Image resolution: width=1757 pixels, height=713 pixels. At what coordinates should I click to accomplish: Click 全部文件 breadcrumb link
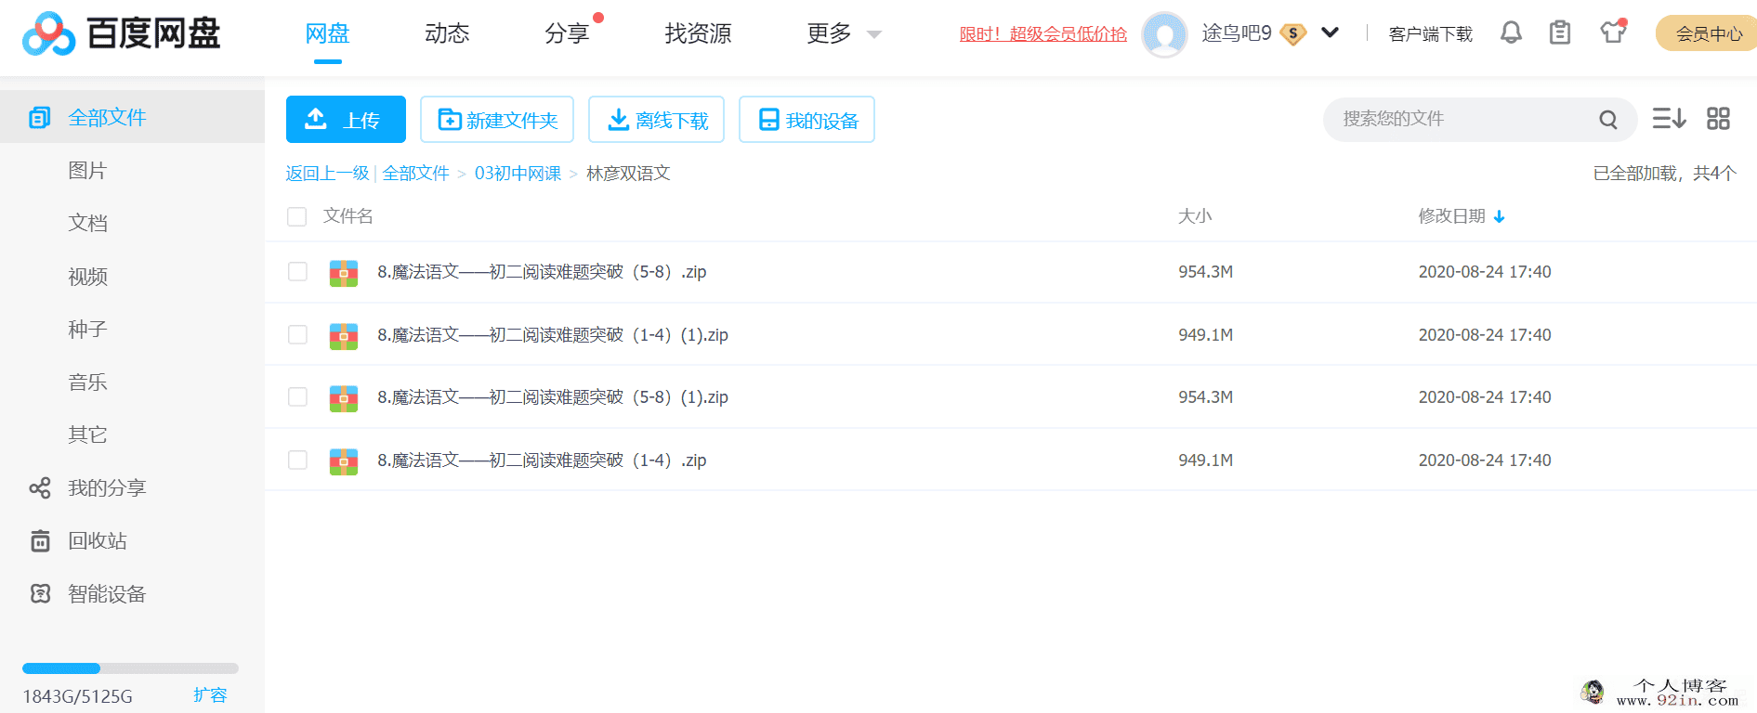click(415, 174)
